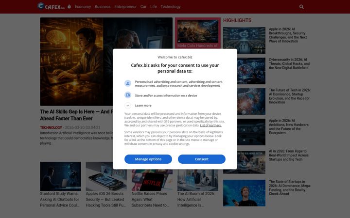Open Apple's iOS 26 Boosts Security headline
Image resolution: width=350 pixels, height=218 pixels.
[106, 200]
